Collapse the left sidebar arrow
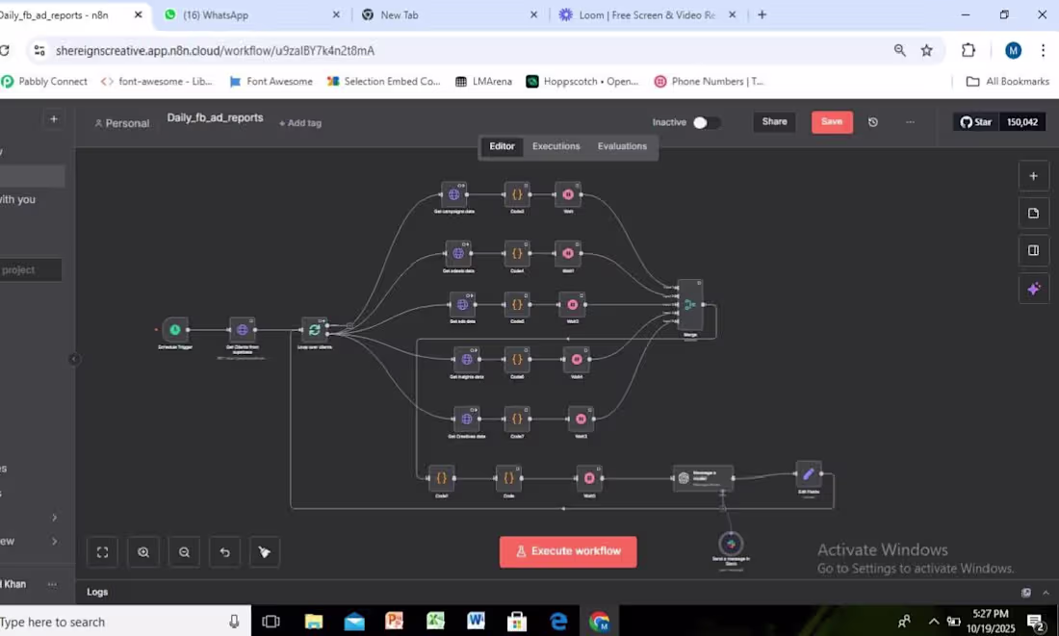Image resolution: width=1059 pixels, height=636 pixels. [74, 359]
